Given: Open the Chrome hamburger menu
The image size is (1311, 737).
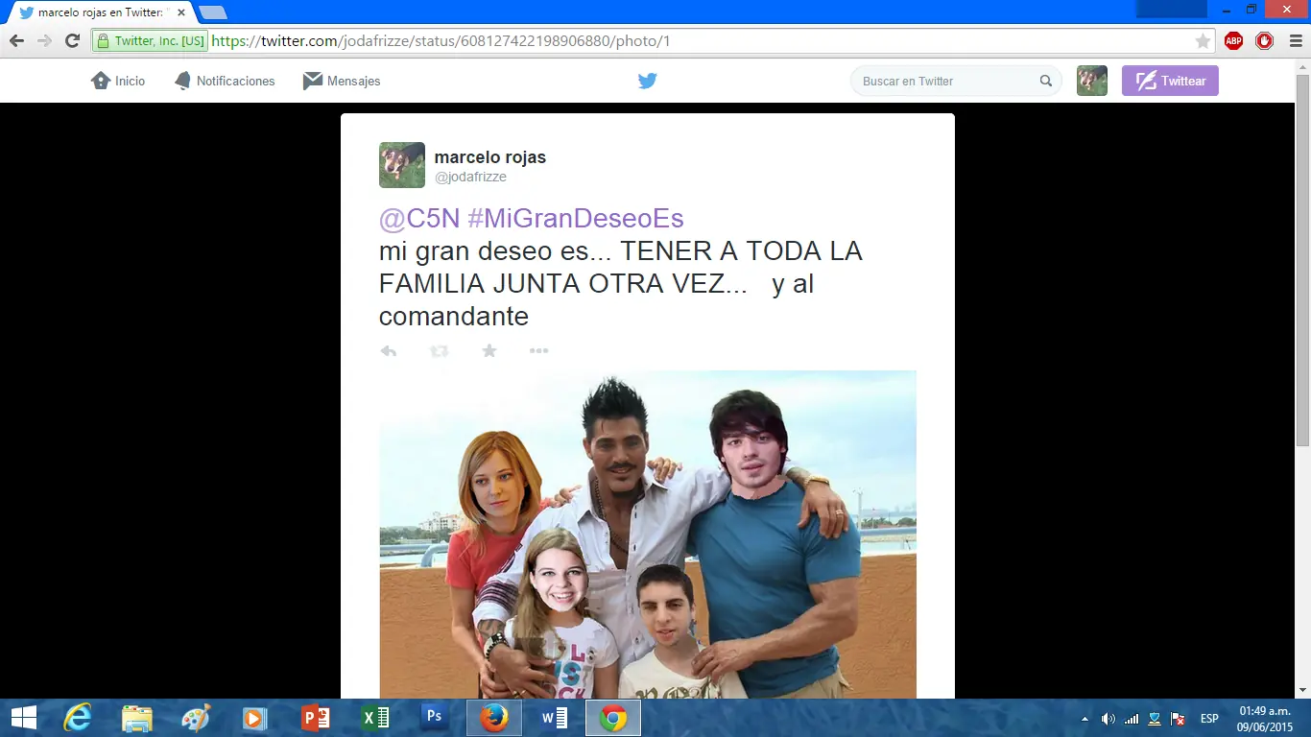Looking at the screenshot, I should point(1294,41).
